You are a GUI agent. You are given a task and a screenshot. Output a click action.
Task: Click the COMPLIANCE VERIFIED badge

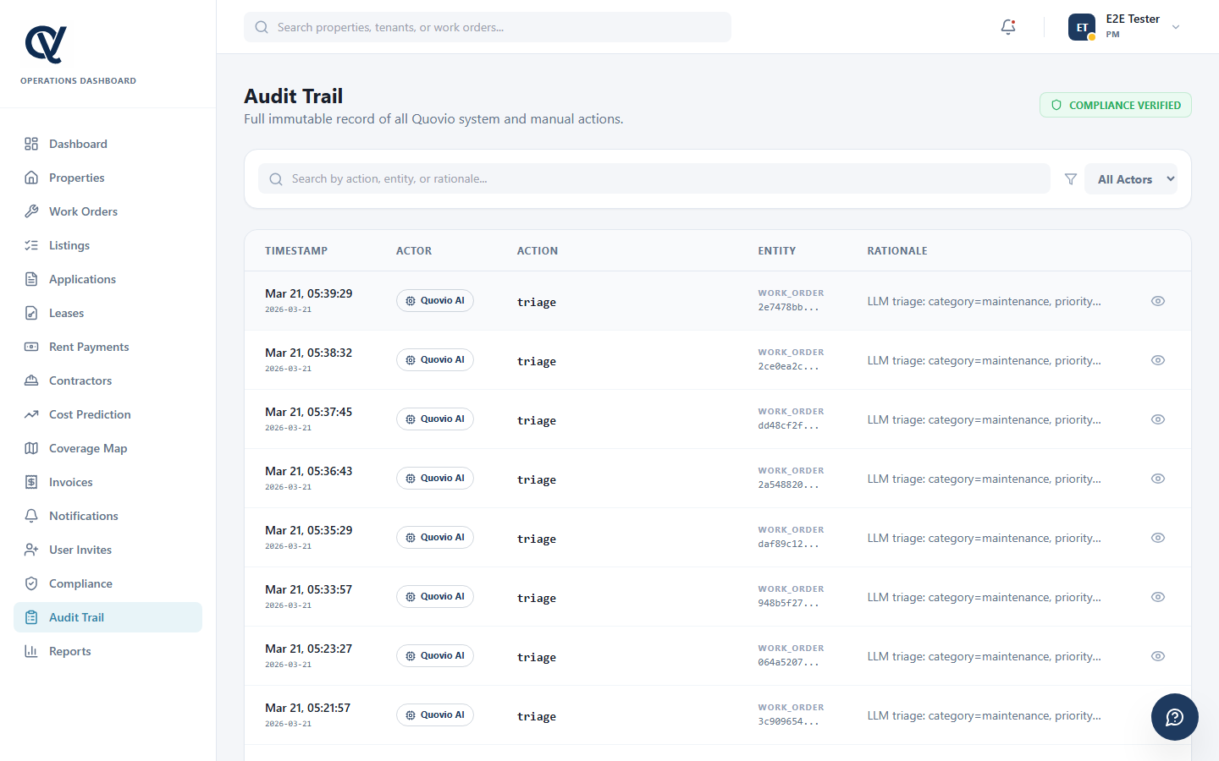(x=1115, y=105)
